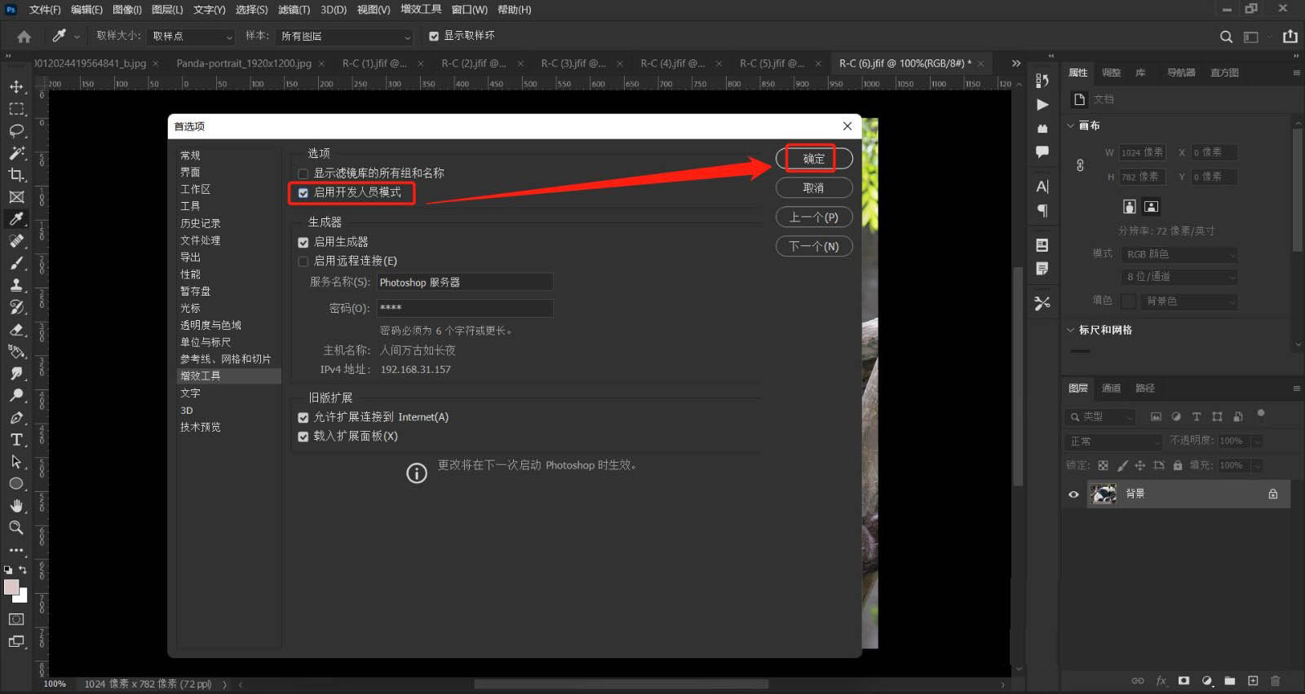Switch to the 调整 panel tab
The image size is (1305, 694).
[1111, 72]
